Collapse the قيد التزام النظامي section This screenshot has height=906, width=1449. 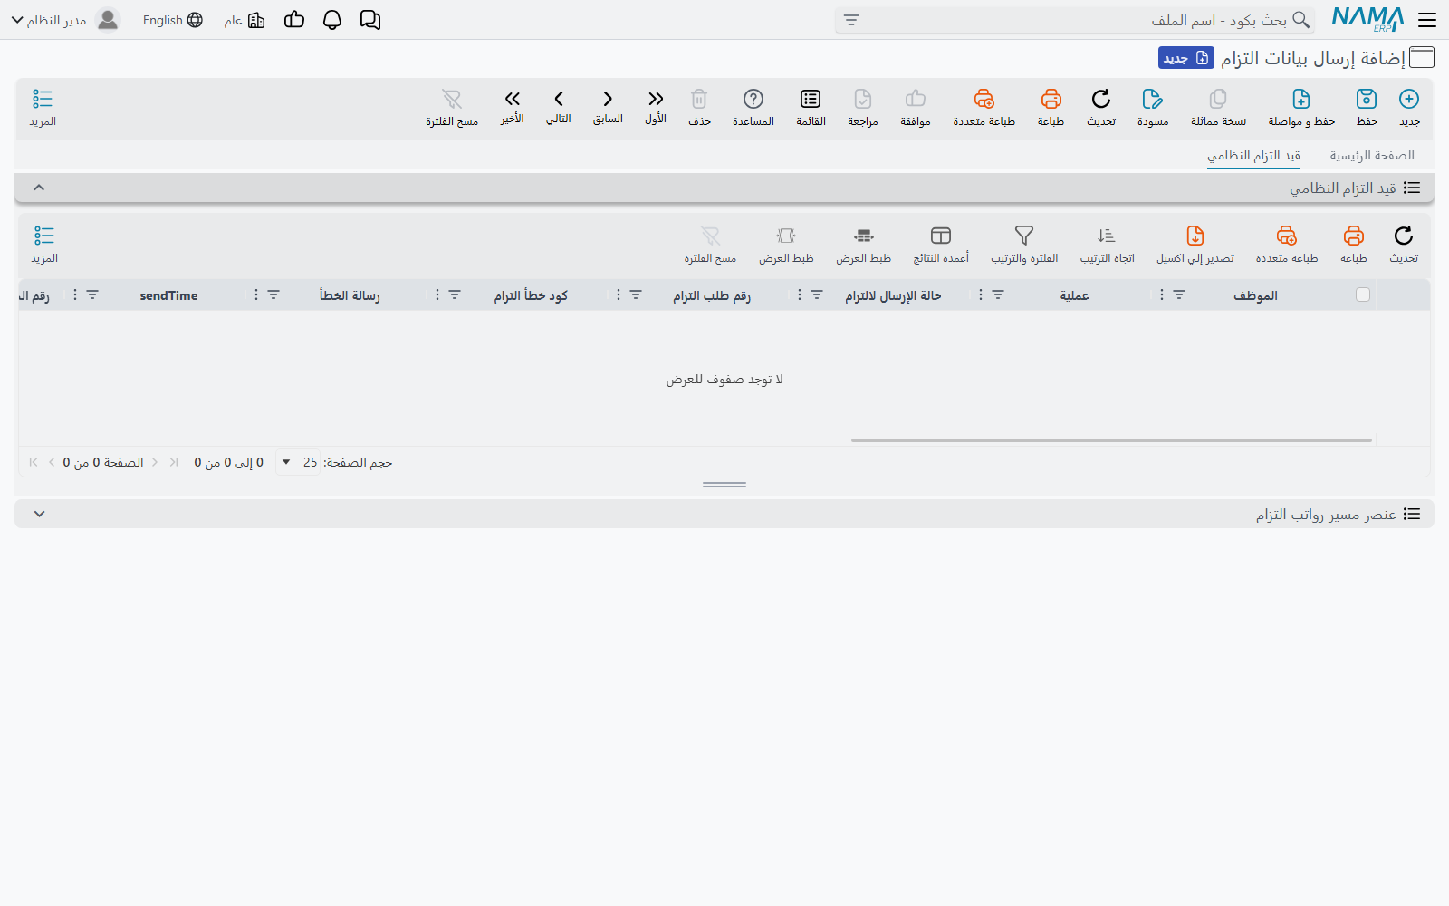tap(39, 188)
